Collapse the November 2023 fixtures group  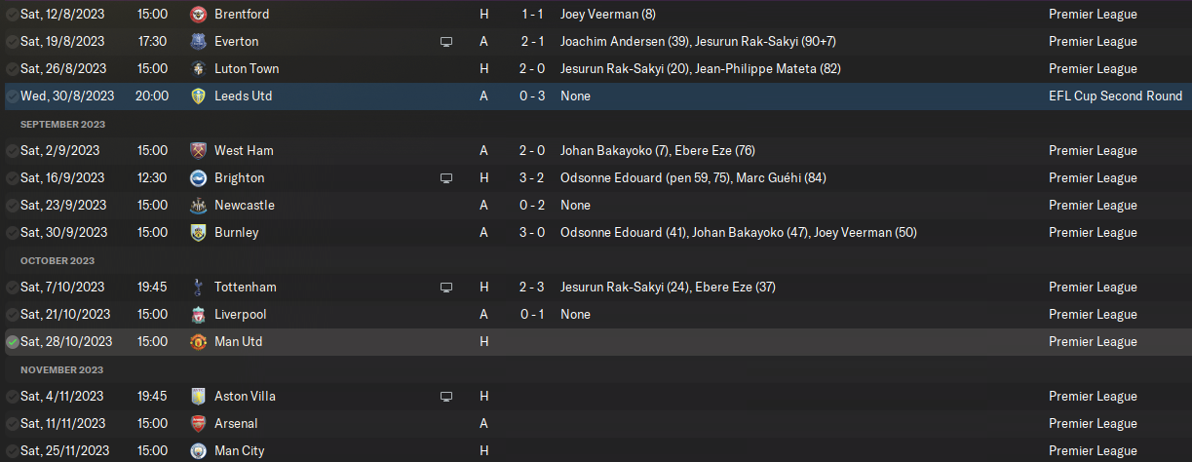tap(60, 370)
